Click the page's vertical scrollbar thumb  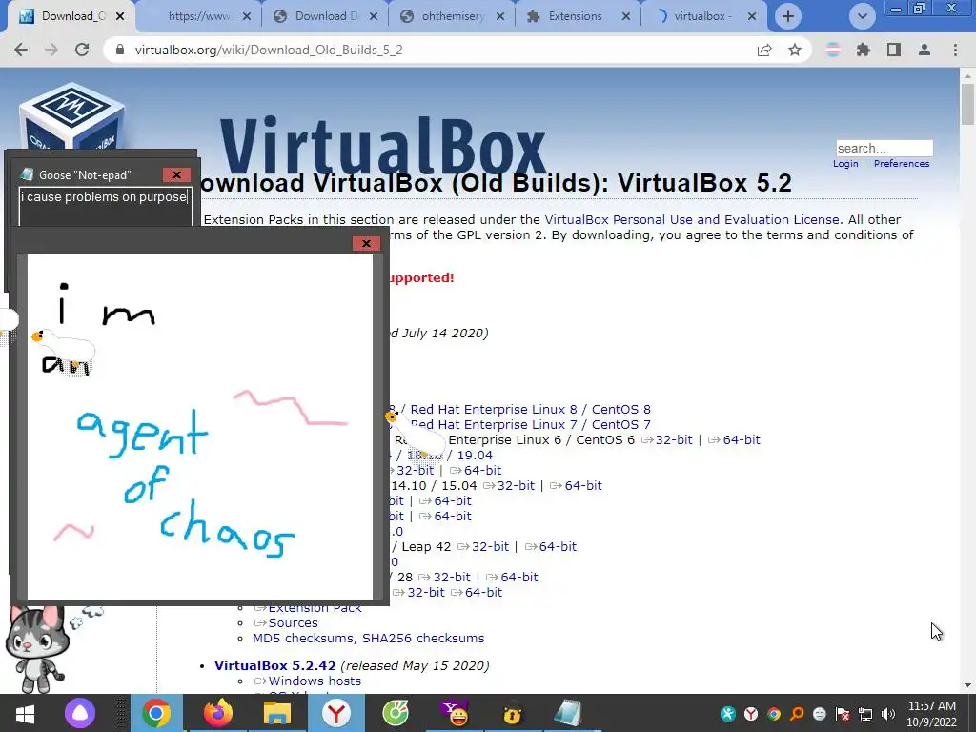(967, 103)
